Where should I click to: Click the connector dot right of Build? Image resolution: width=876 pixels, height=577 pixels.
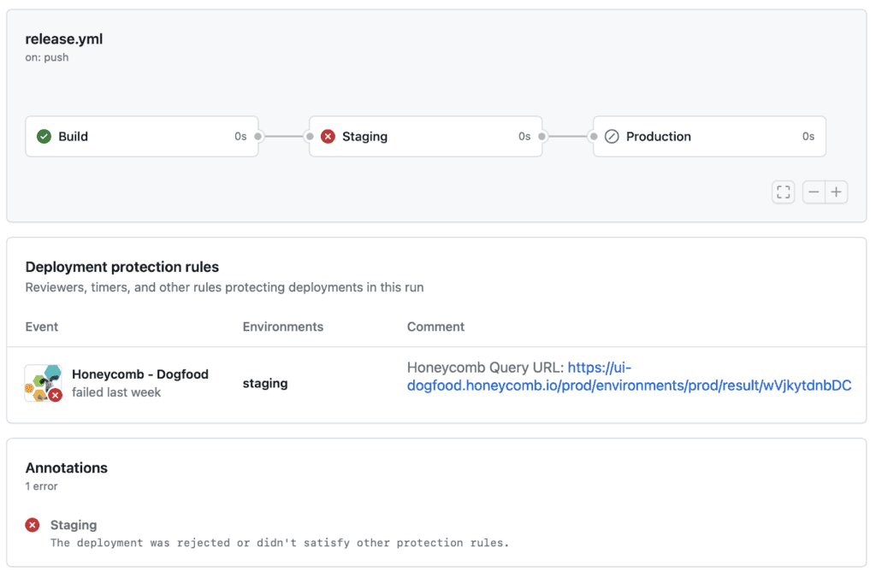click(258, 137)
